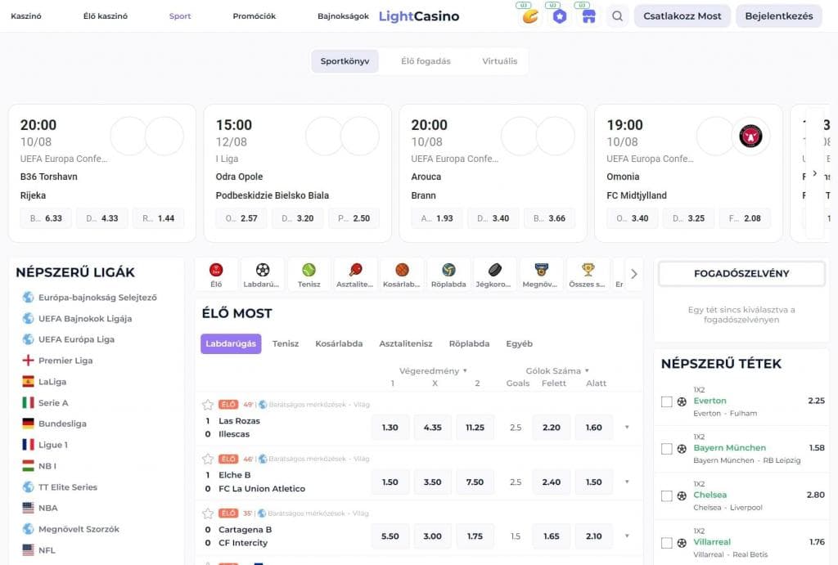Open the Élő kaszinó menu item
The width and height of the screenshot is (838, 565).
click(106, 16)
